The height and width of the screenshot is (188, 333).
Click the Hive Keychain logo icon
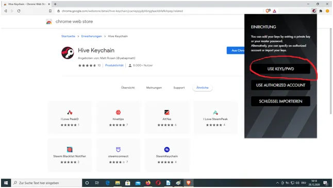(x=68, y=53)
